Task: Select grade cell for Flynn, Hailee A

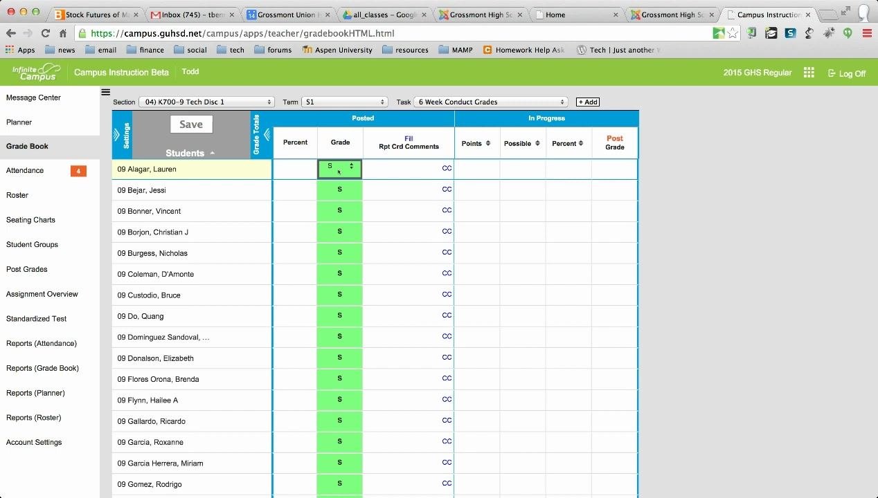Action: [339, 399]
